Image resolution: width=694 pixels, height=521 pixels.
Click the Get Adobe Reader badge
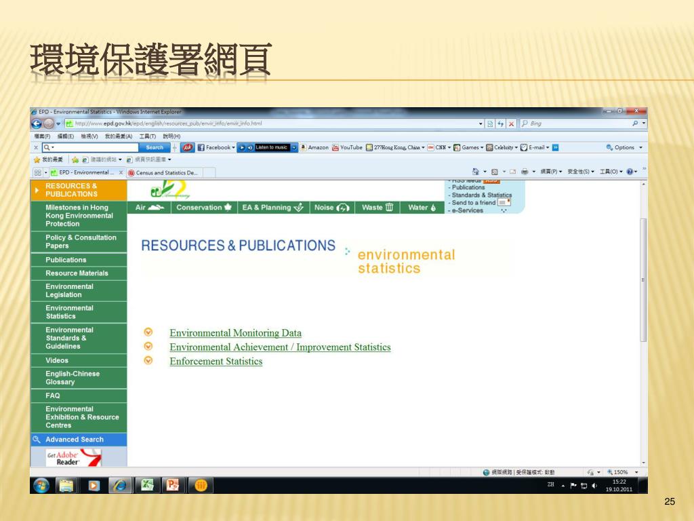click(73, 458)
